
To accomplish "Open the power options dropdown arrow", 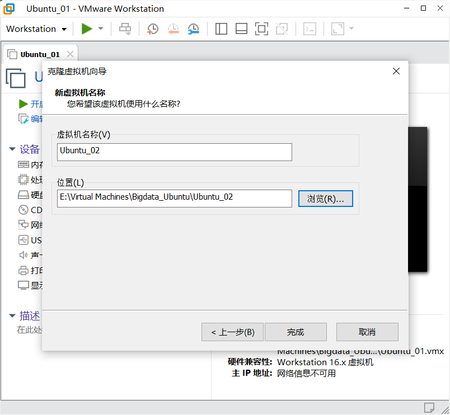I will (x=101, y=29).
